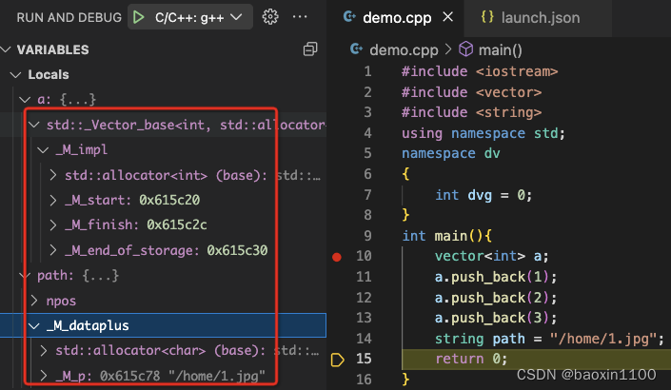Viewport: 671px width, 390px height.
Task: Collapse the Locals scope
Action: [16, 75]
